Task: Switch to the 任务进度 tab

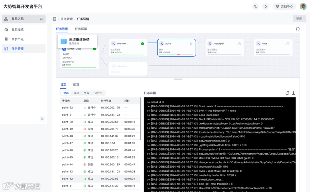Action: pos(62,29)
